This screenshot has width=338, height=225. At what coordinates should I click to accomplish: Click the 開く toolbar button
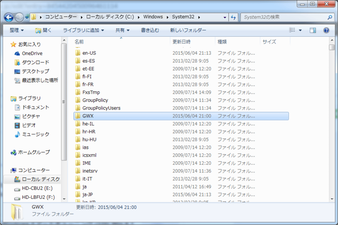[44, 30]
